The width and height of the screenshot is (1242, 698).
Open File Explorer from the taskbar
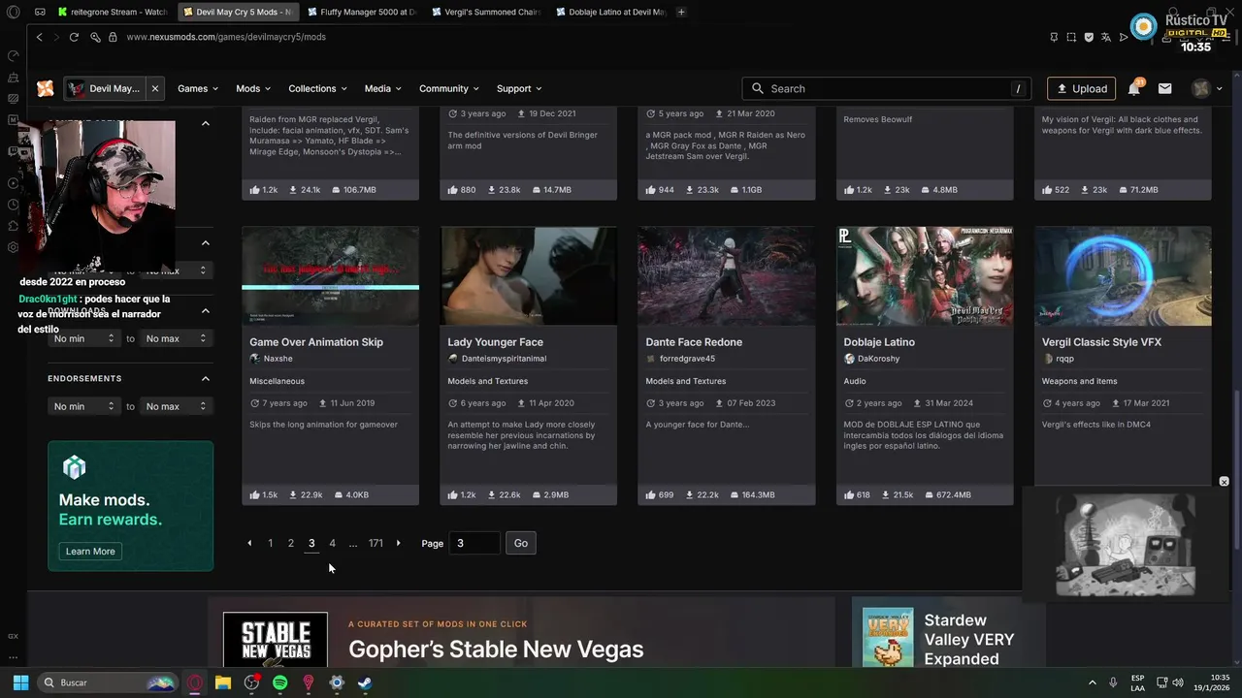click(223, 682)
